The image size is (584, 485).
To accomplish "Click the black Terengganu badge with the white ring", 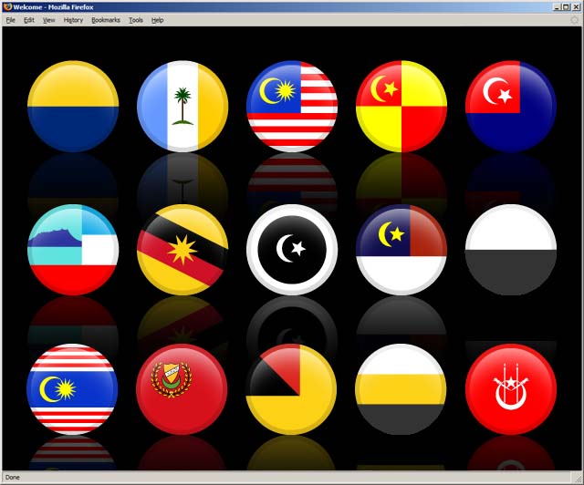I will pos(292,250).
